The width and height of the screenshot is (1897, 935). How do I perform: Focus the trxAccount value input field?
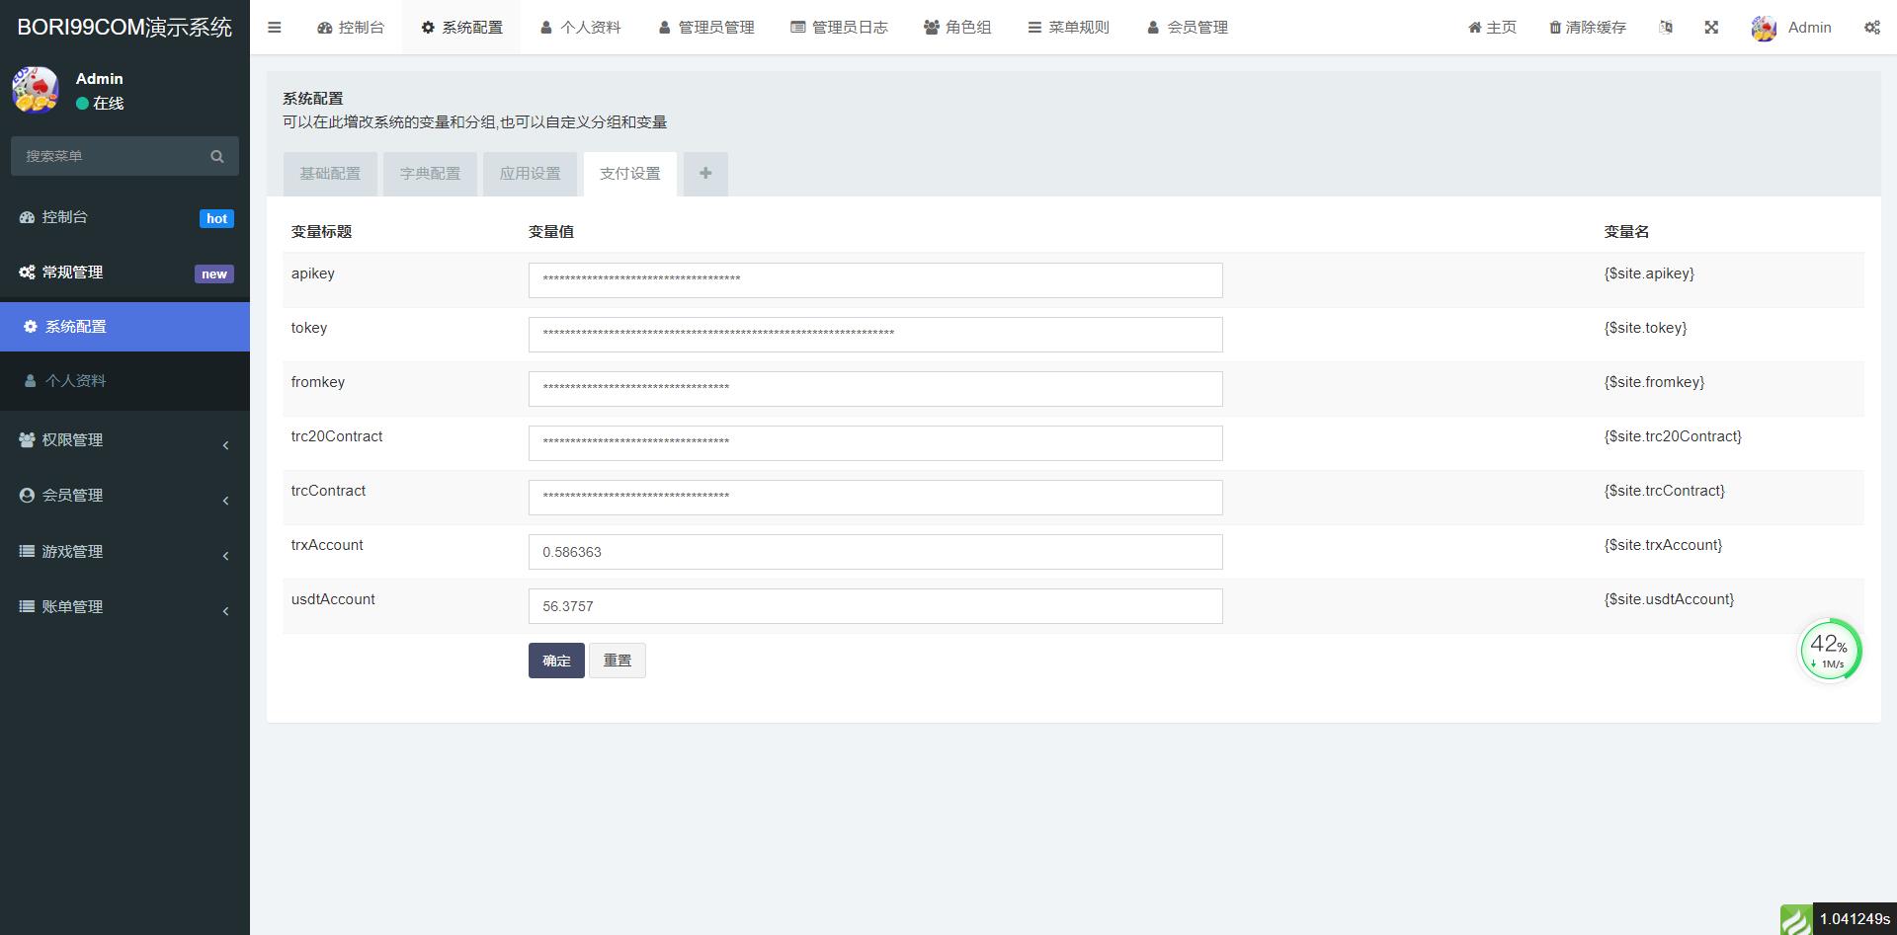(x=875, y=552)
